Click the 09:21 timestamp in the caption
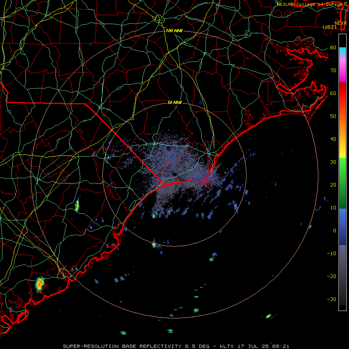The width and height of the screenshot is (349, 349). click(280, 346)
